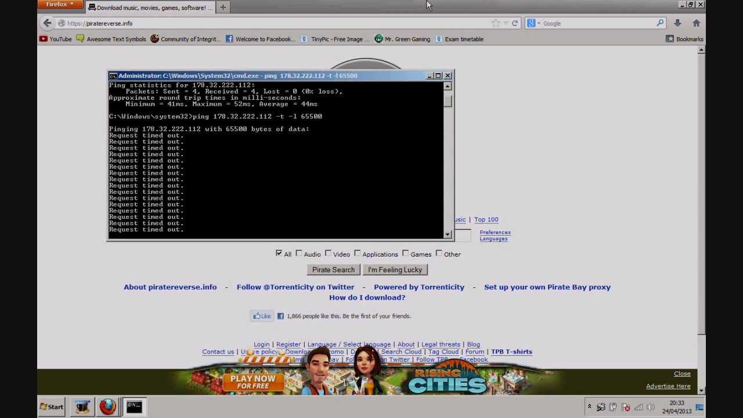743x418 pixels.
Task: Bookmark this page with the star icon
Action: (x=495, y=23)
